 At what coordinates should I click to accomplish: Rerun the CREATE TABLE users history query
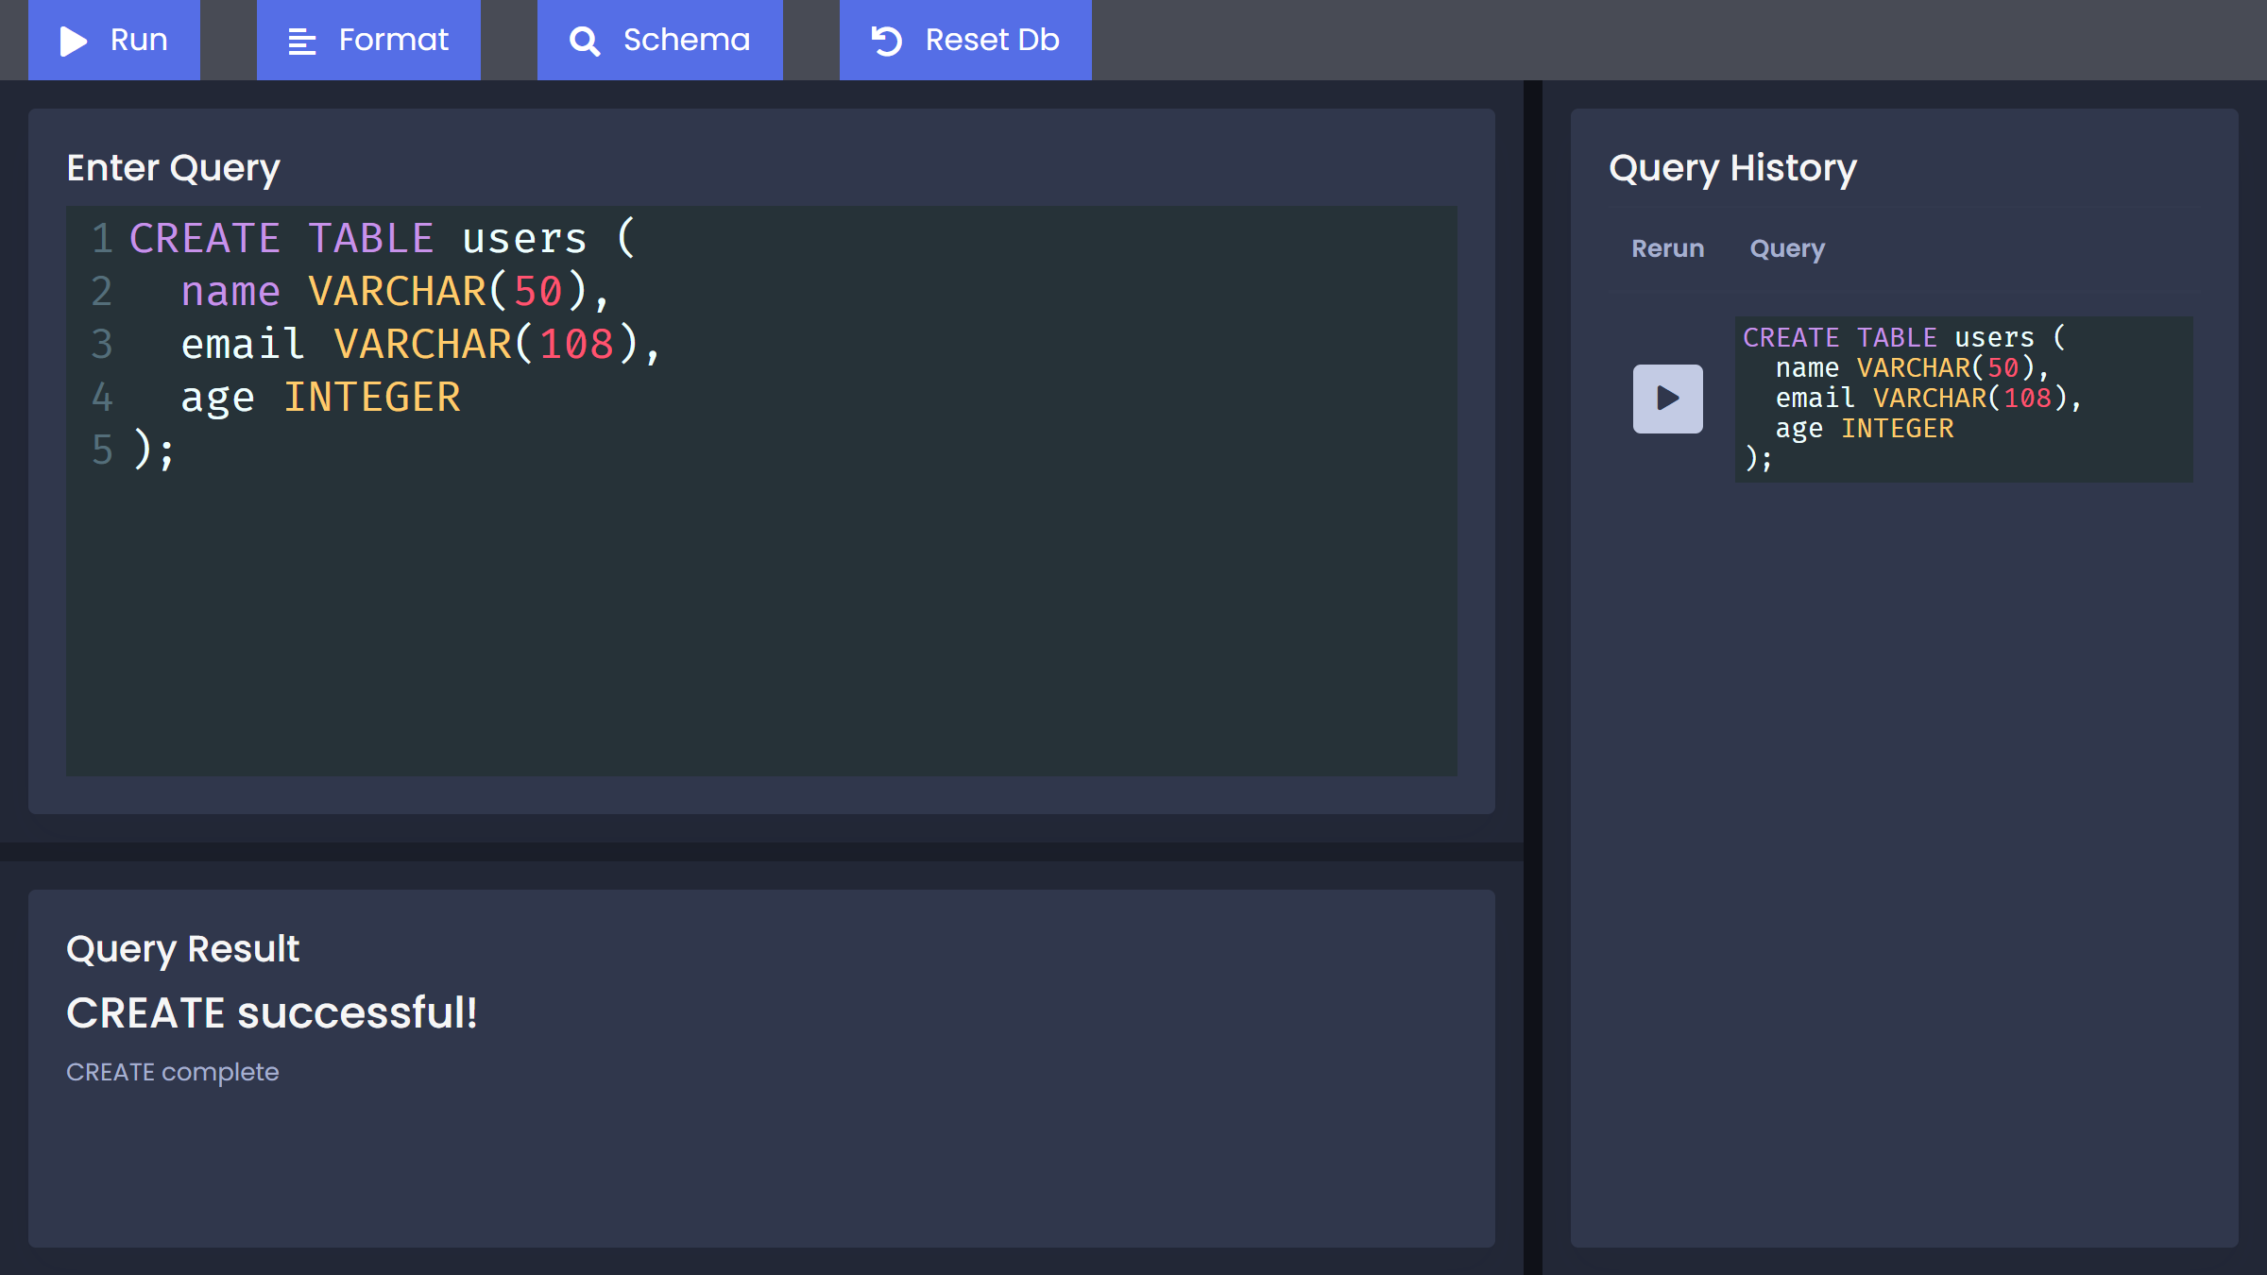pyautogui.click(x=1667, y=399)
